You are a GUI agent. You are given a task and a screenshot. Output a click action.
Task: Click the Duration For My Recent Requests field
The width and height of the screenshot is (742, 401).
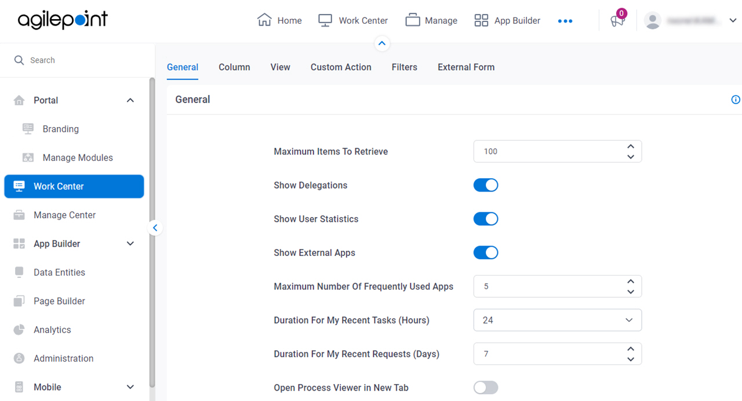click(558, 353)
